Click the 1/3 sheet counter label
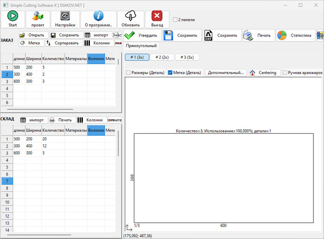The height and width of the screenshot is (239, 324). click(137, 226)
